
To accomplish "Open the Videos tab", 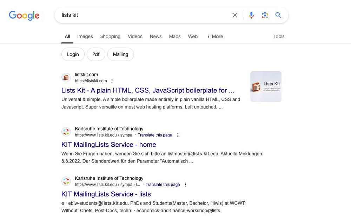I will point(135,36).
